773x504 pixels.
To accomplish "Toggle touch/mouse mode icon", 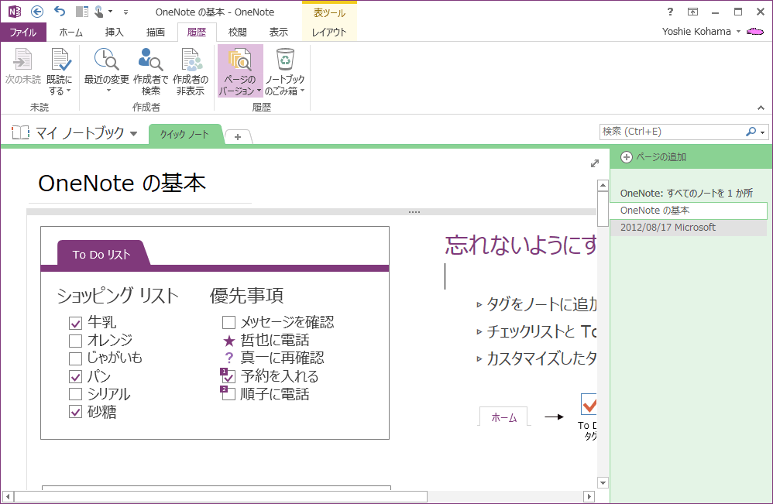I will pyautogui.click(x=98, y=12).
